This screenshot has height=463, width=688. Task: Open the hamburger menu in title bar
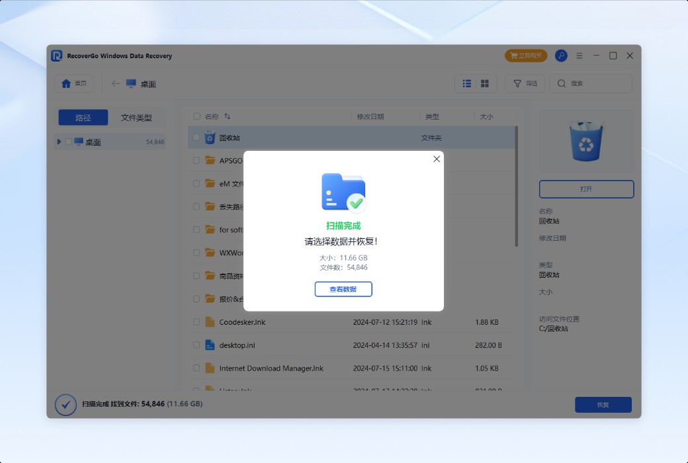point(579,56)
